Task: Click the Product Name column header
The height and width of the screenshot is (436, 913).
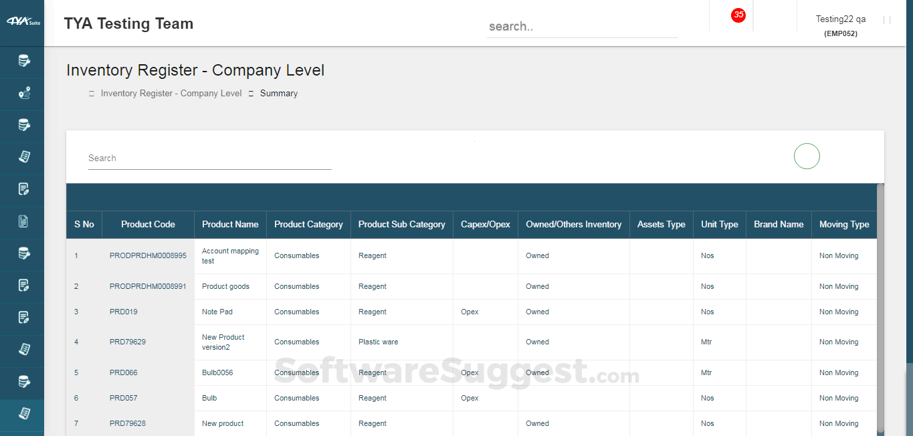Action: [x=230, y=224]
